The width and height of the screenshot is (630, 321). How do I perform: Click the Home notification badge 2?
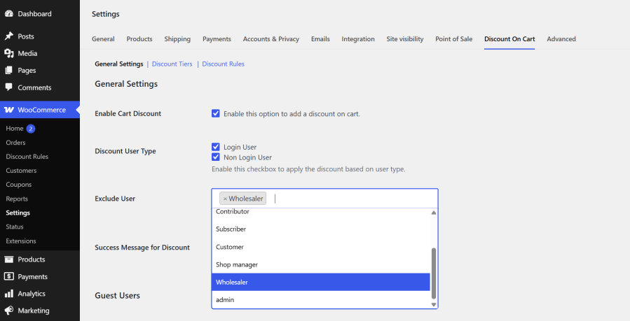click(31, 129)
